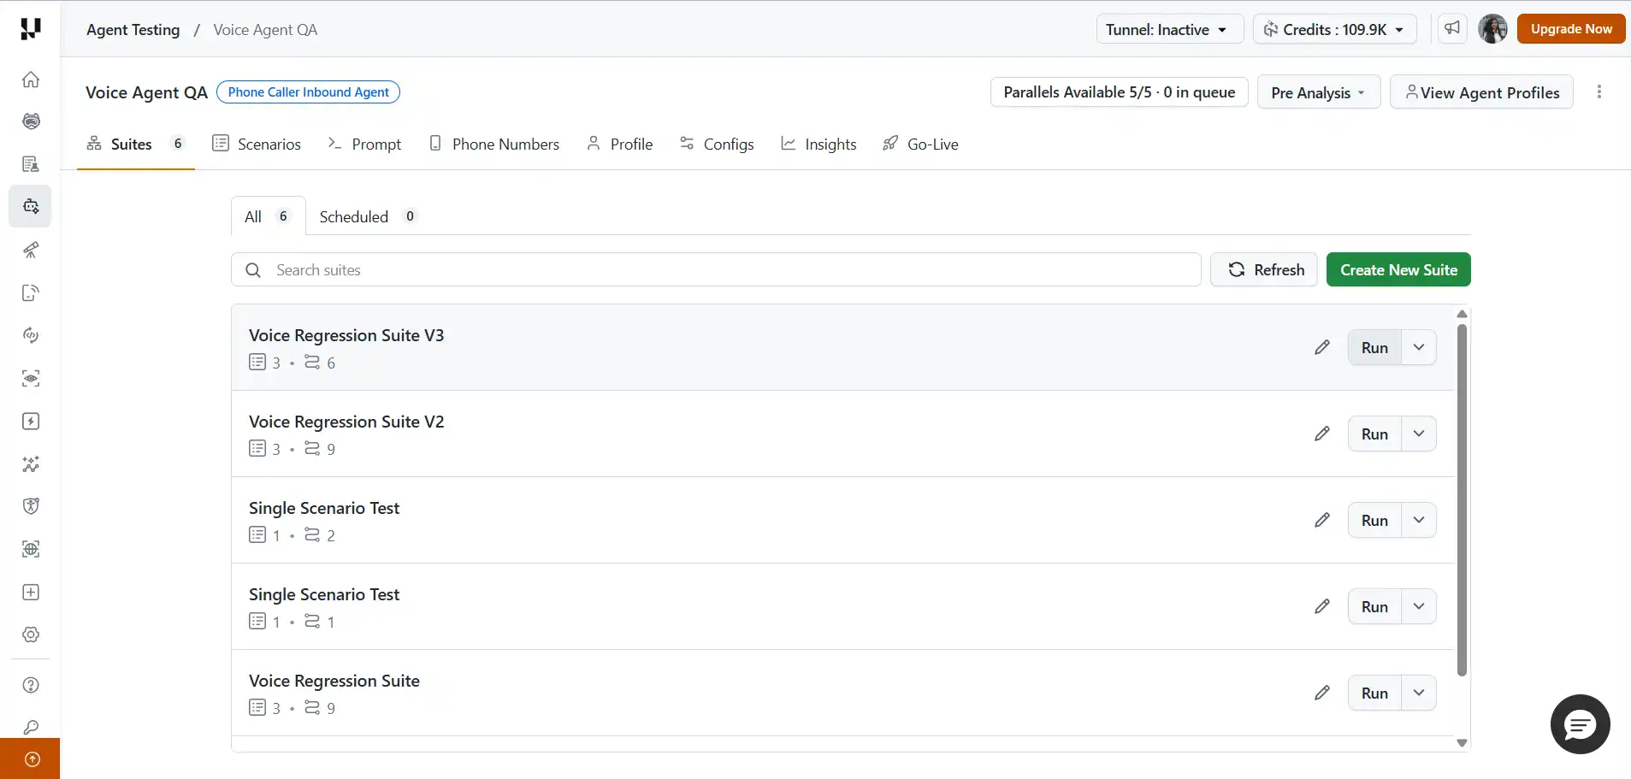Open the Insights tab
The height and width of the screenshot is (779, 1631).
[818, 144]
